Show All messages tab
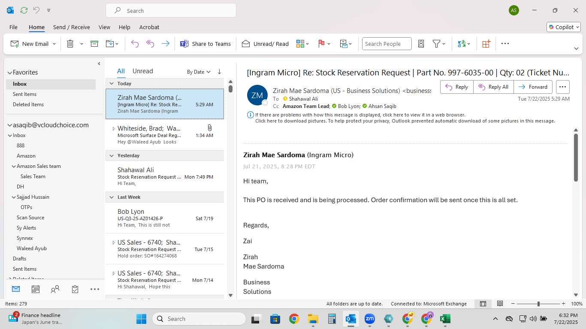 click(x=121, y=71)
